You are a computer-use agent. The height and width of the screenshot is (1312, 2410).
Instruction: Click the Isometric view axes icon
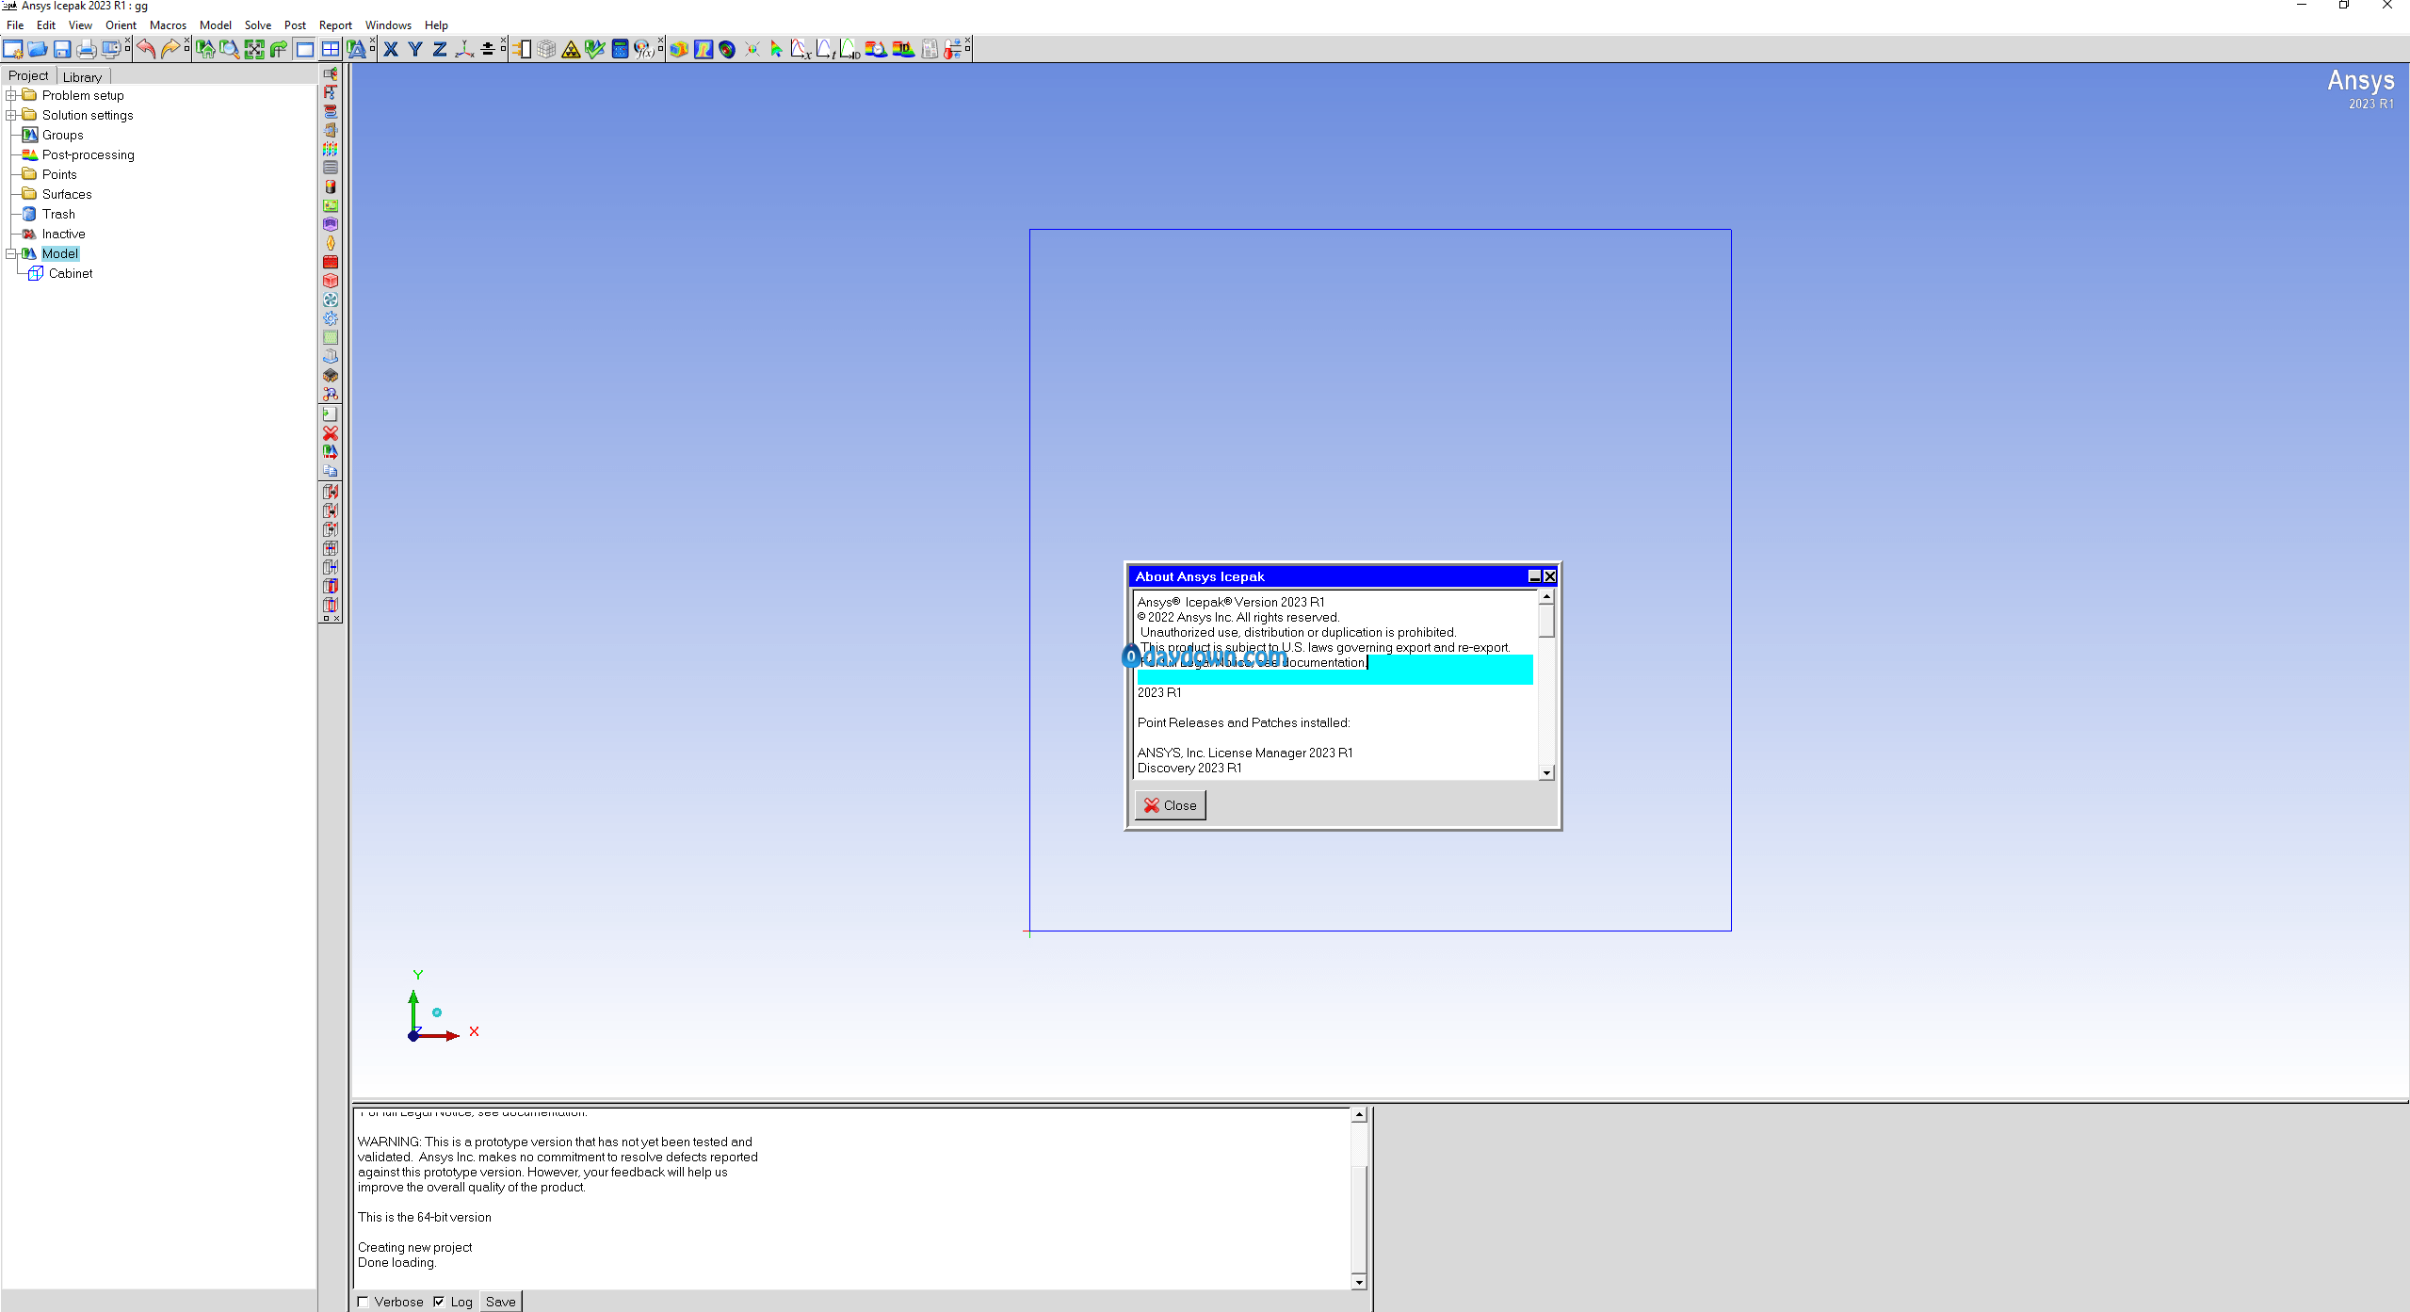tap(464, 49)
